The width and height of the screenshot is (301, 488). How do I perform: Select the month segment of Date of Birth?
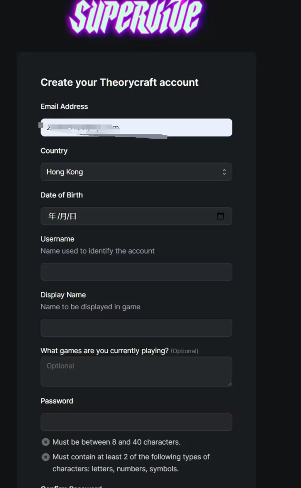tap(62, 216)
